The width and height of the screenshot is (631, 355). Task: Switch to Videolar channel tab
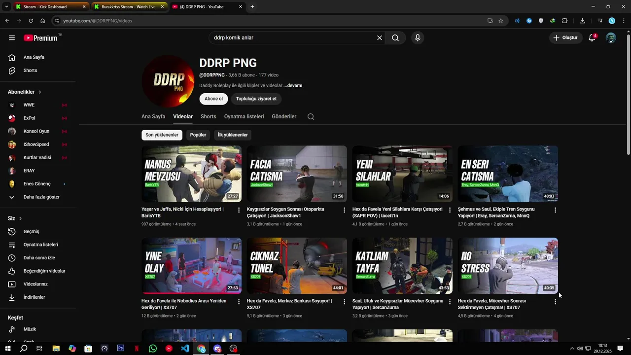tap(183, 117)
